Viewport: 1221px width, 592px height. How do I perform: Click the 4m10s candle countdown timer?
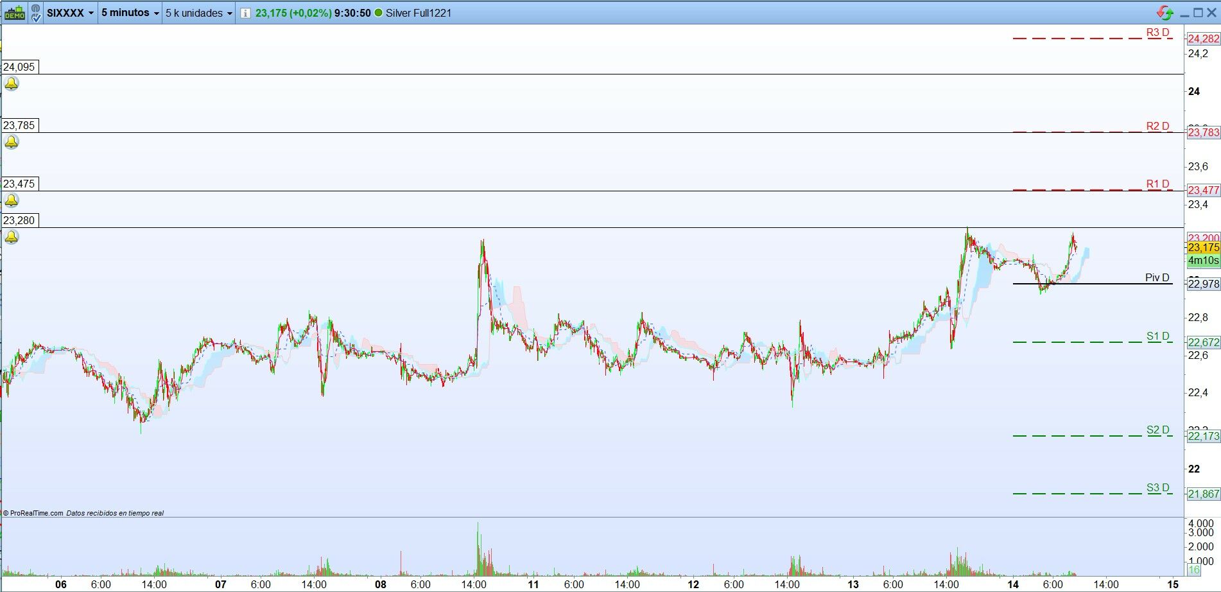coord(1202,261)
